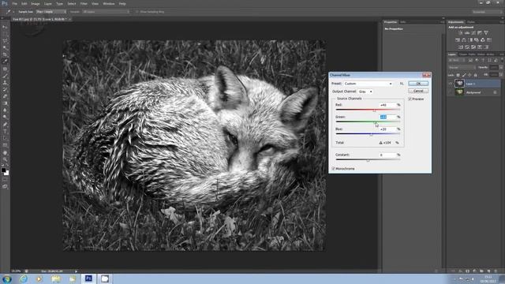Open the File menu
The width and height of the screenshot is (505, 284).
click(x=15, y=4)
